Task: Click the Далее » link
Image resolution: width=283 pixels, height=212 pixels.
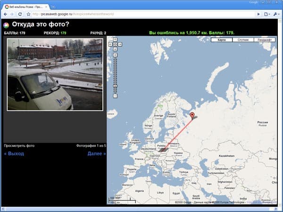Action: coord(97,153)
